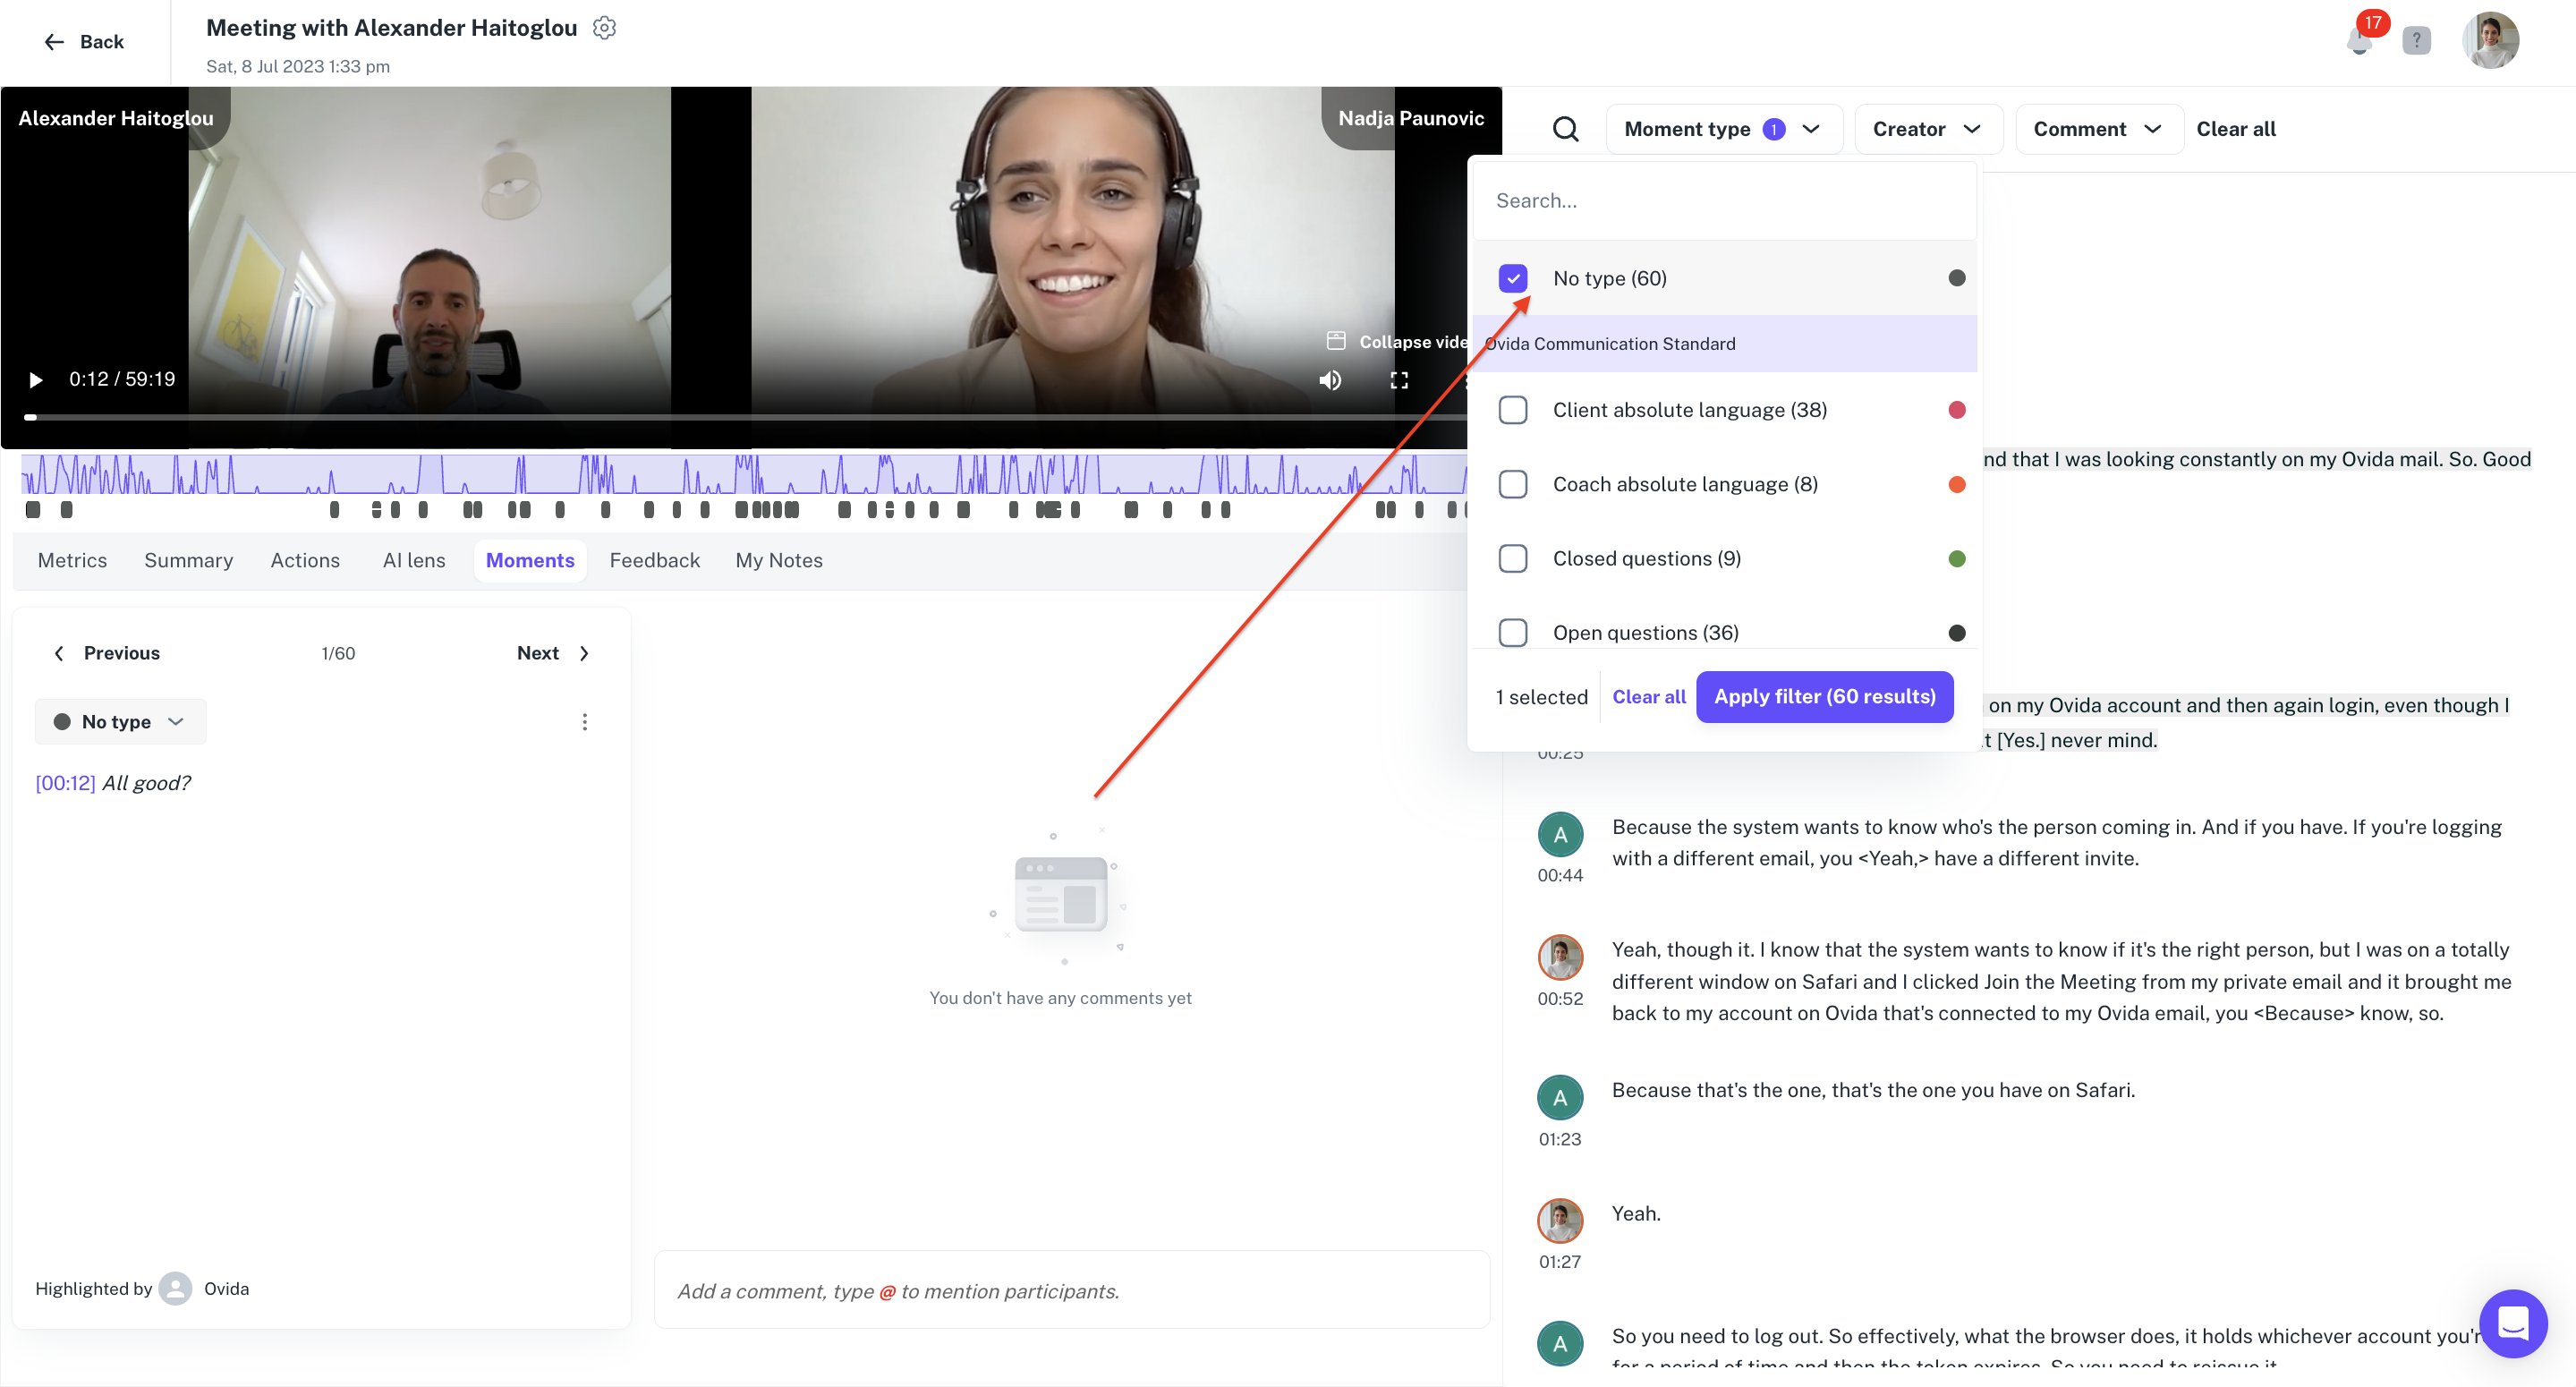2576x1387 pixels.
Task: Click speaker A avatar at 01:23
Action: pyautogui.click(x=1559, y=1098)
